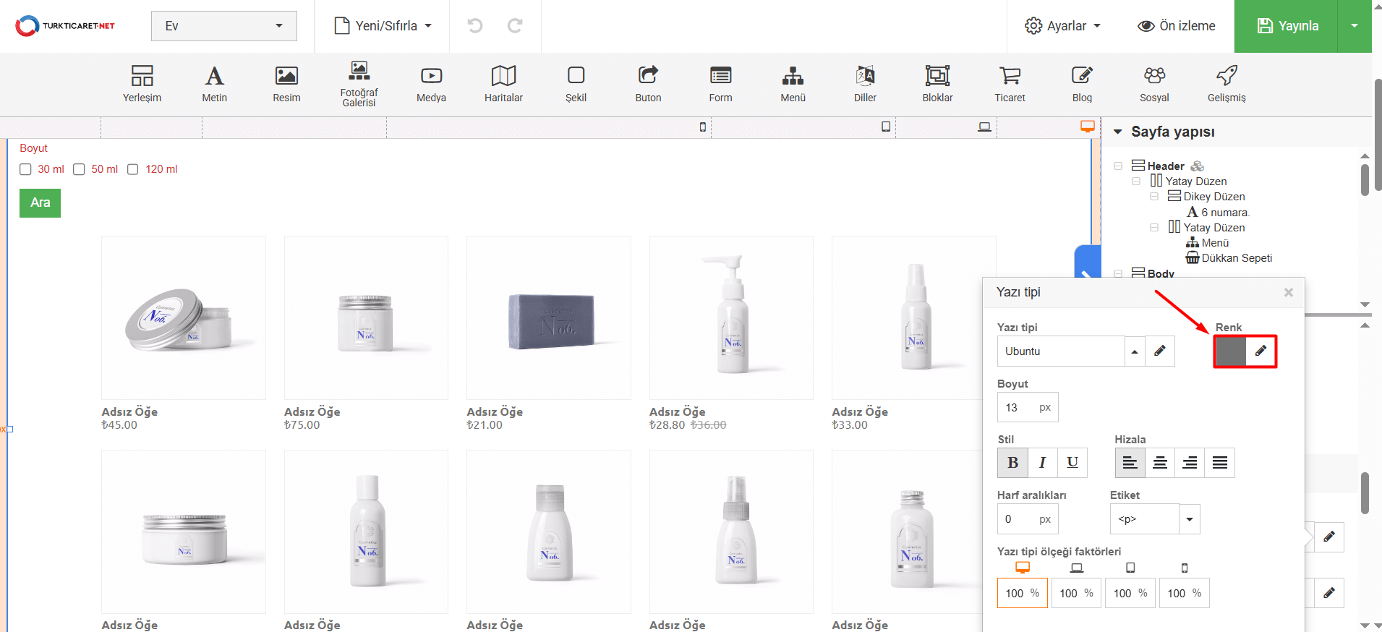Enable the 120 ml checkbox
The height and width of the screenshot is (632, 1382).
click(x=133, y=169)
